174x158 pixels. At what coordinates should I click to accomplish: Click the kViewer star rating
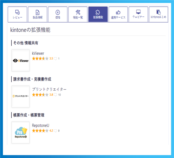coord(40,58)
